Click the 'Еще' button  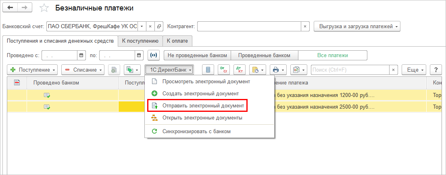coord(414,70)
